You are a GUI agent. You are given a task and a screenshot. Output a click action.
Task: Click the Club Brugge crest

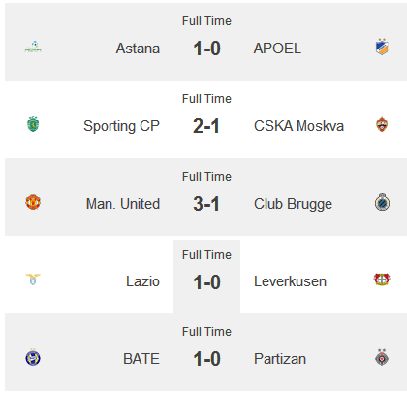coord(382,202)
